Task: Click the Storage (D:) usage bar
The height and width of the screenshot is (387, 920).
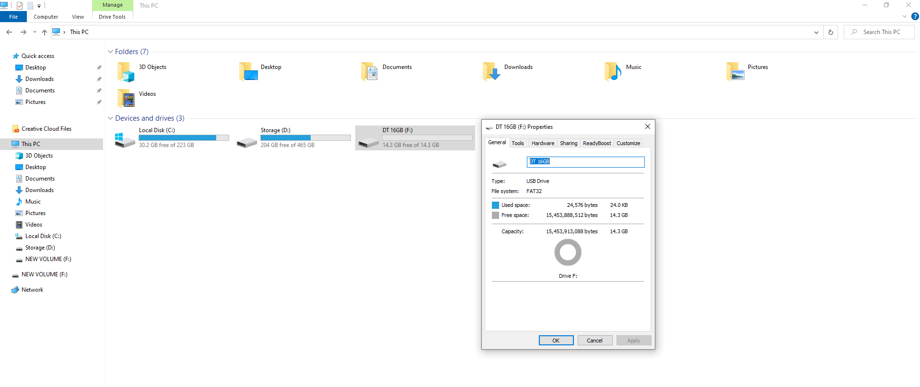Action: pos(306,138)
